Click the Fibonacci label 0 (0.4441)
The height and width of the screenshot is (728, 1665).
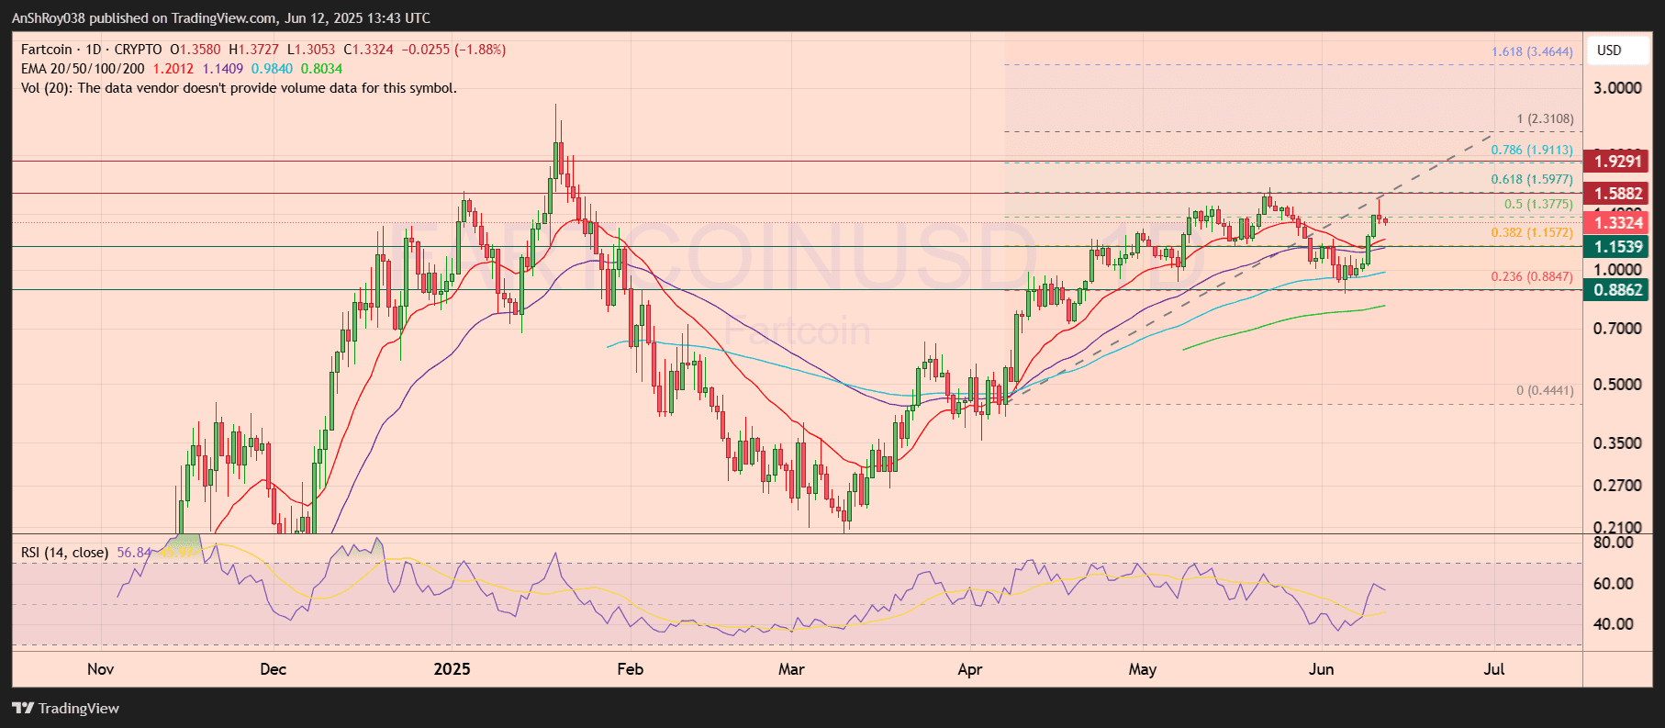(x=1545, y=390)
